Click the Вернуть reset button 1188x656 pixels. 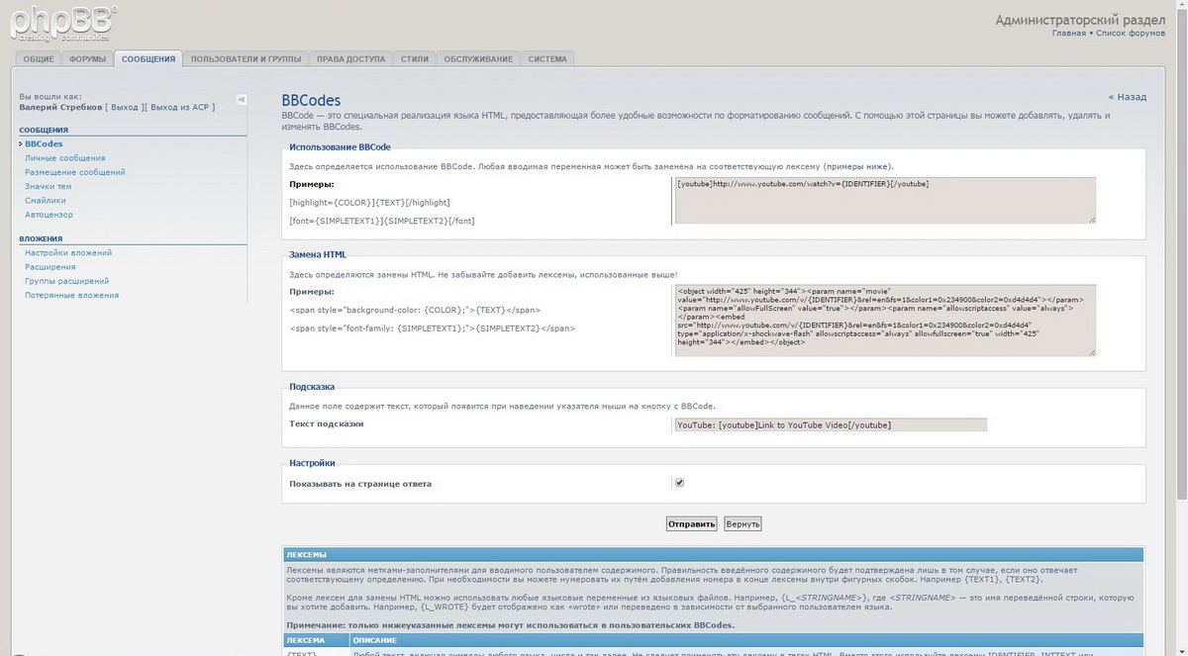point(742,523)
